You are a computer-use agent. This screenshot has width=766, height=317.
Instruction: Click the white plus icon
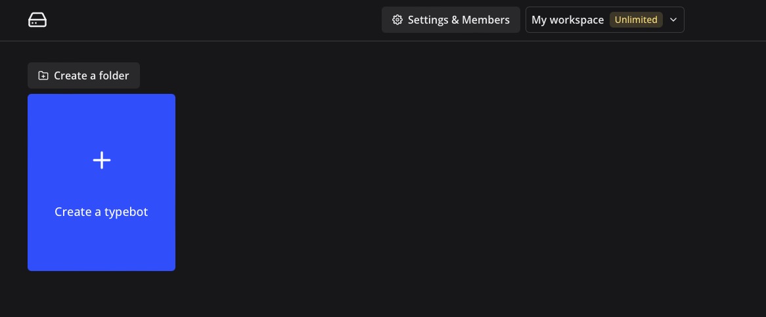101,160
